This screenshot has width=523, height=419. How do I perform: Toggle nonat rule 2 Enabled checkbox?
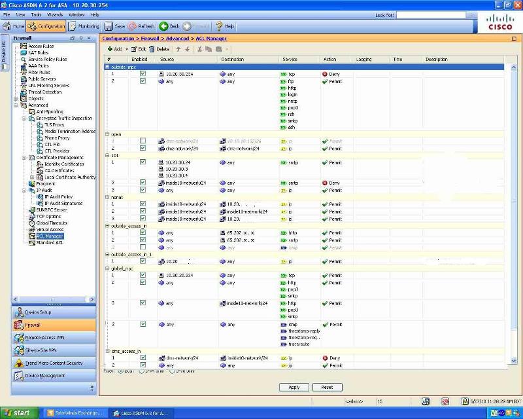tap(143, 211)
